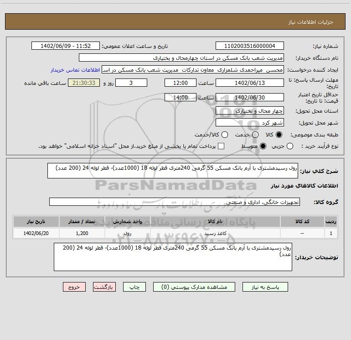This screenshot has width=351, height=340.
Task: Select the کالا radio button
Action: point(279,135)
